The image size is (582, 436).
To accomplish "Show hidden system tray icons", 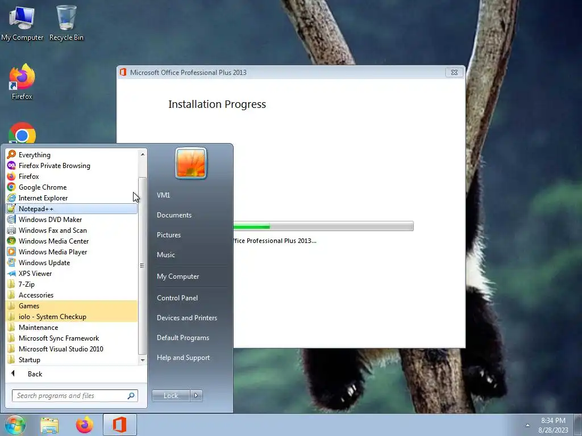I will tap(527, 425).
